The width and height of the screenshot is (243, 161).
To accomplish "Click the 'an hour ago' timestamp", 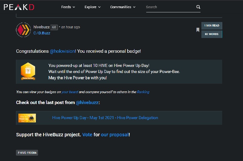I will pos(71,27).
